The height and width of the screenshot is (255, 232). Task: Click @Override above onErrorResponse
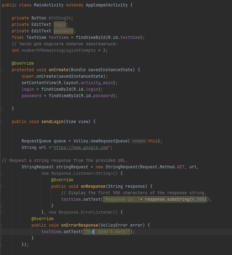(43, 219)
